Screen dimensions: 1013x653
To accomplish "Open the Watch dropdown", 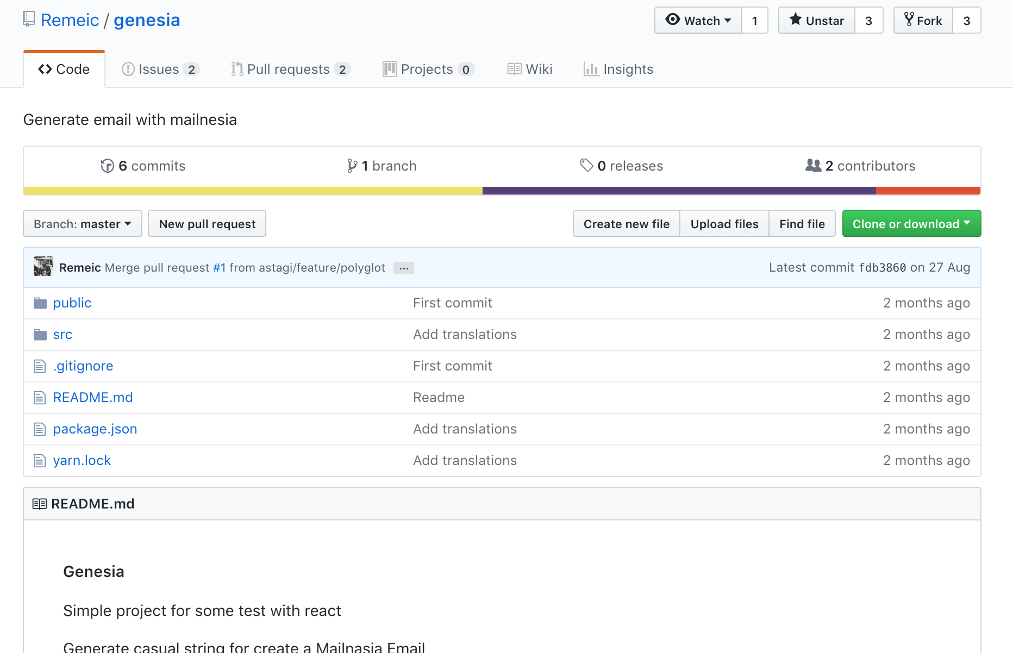I will (698, 21).
